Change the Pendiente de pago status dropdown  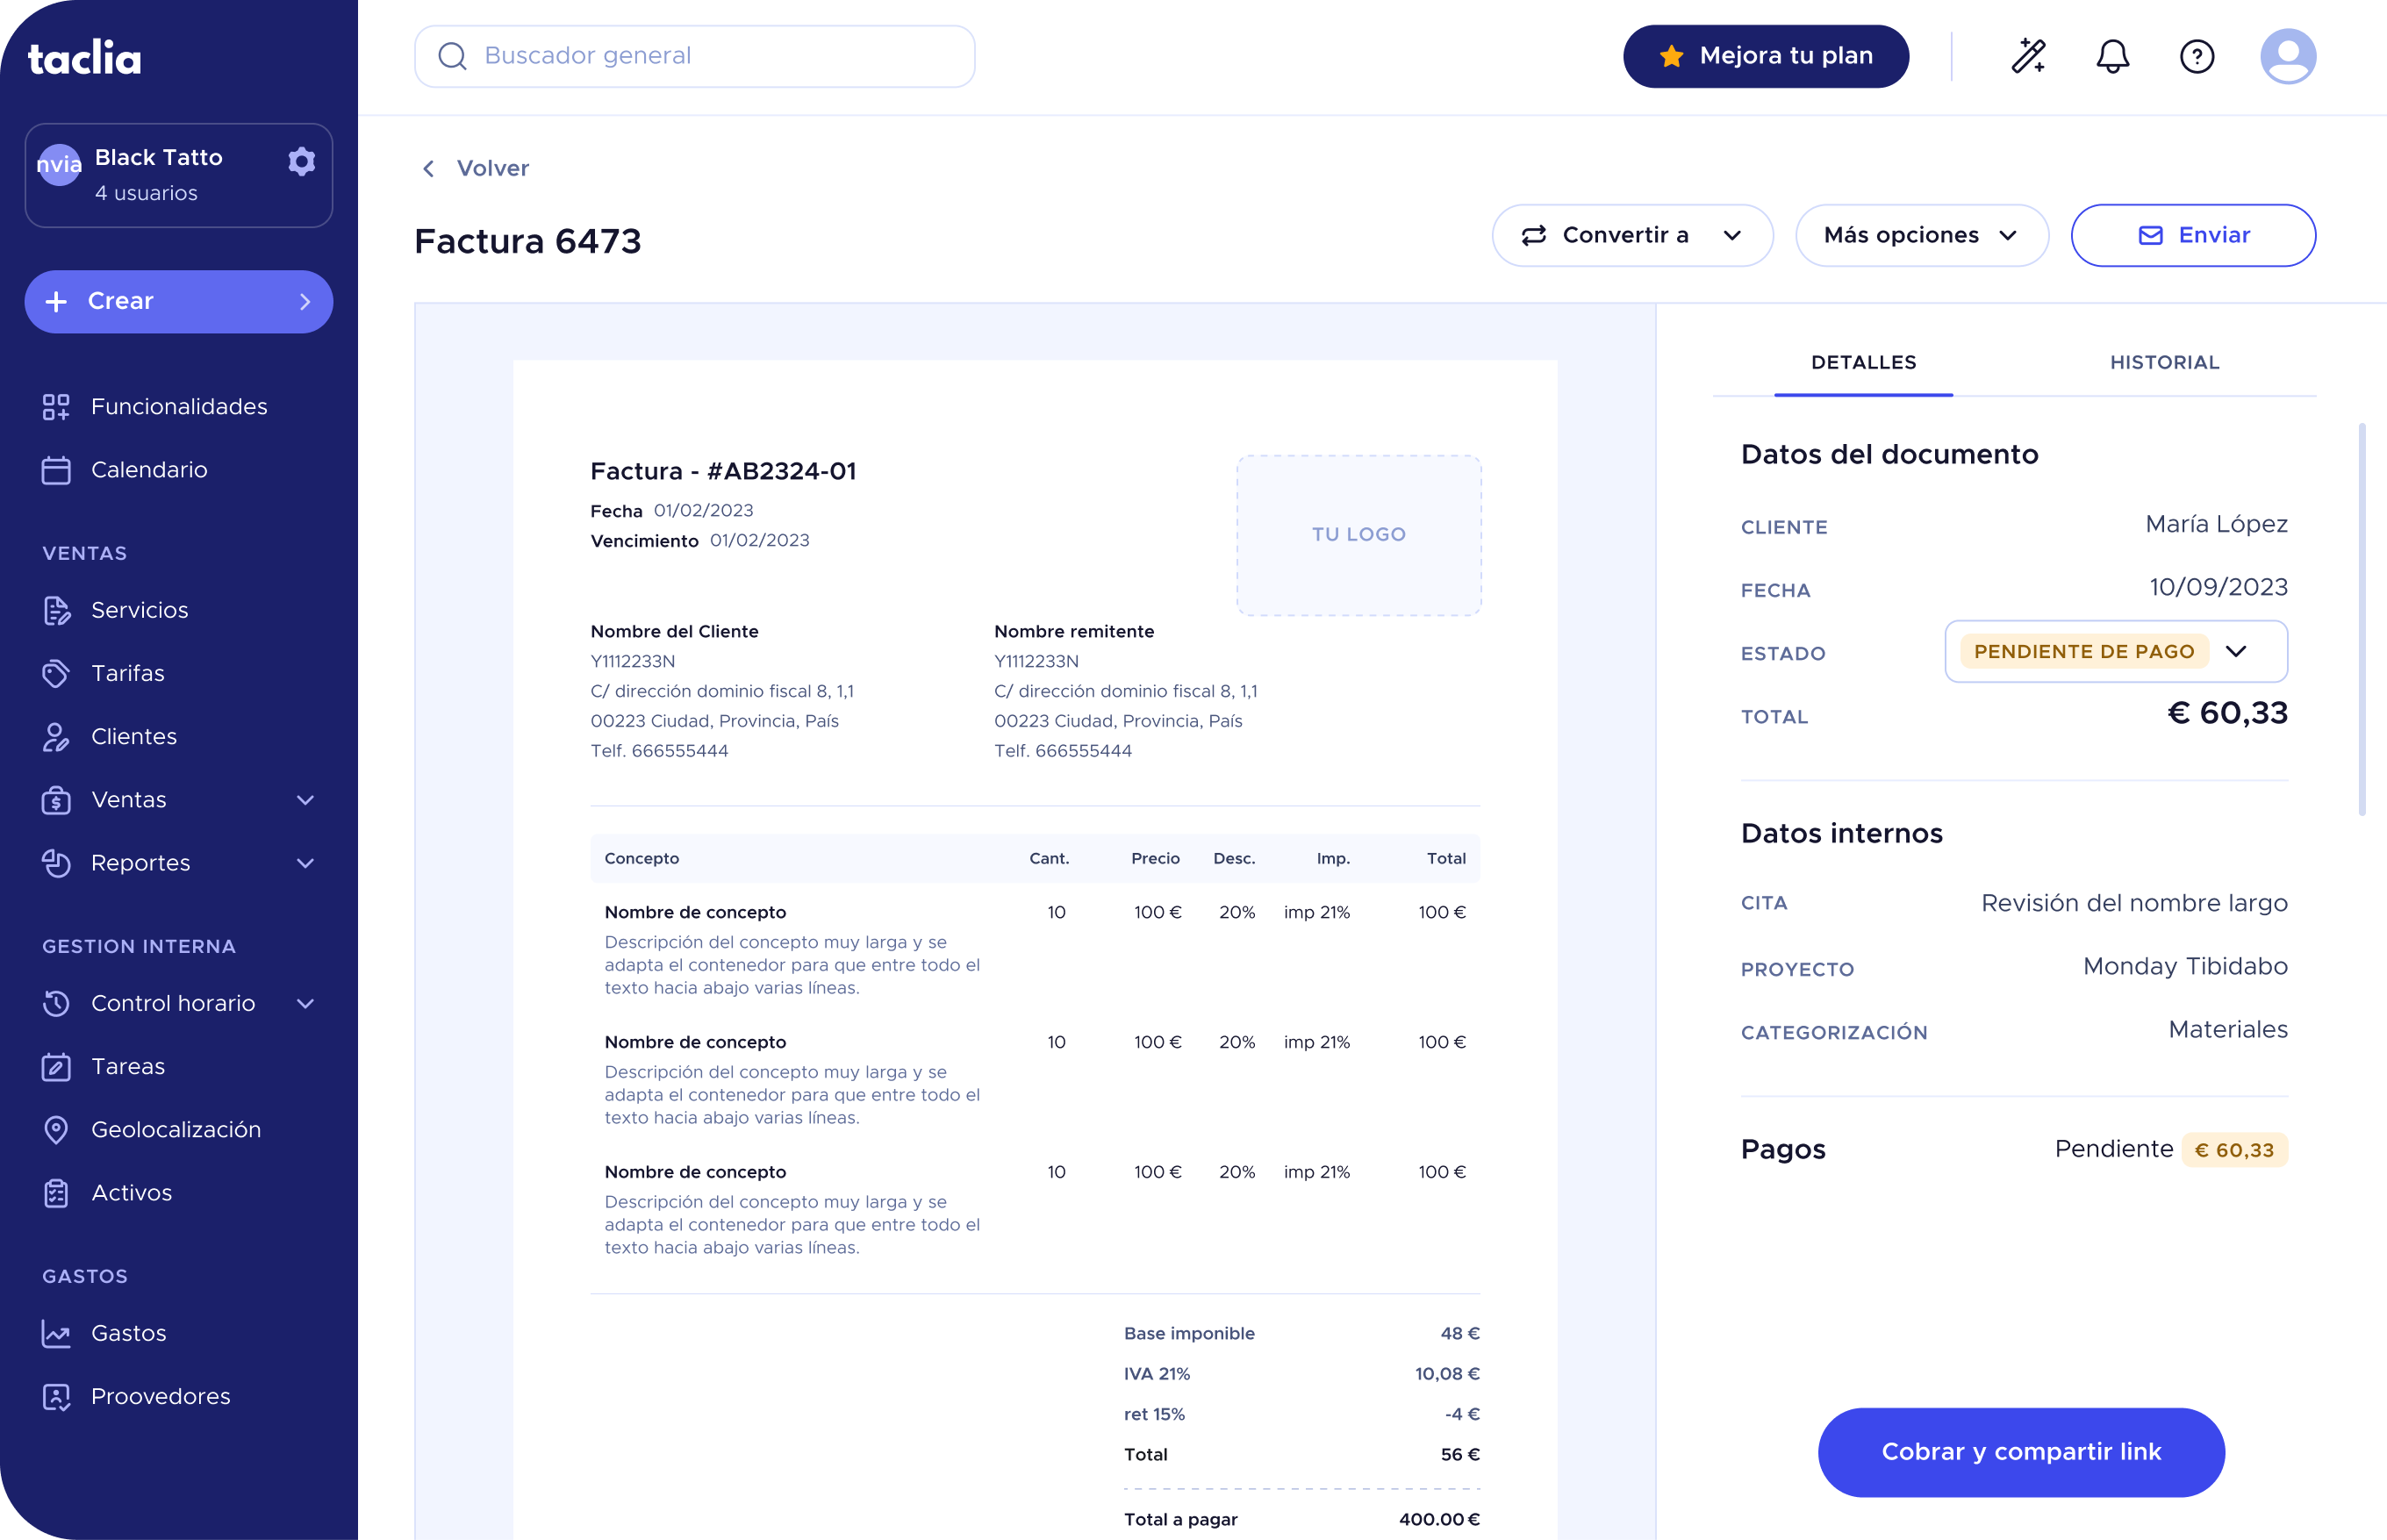click(x=2116, y=651)
